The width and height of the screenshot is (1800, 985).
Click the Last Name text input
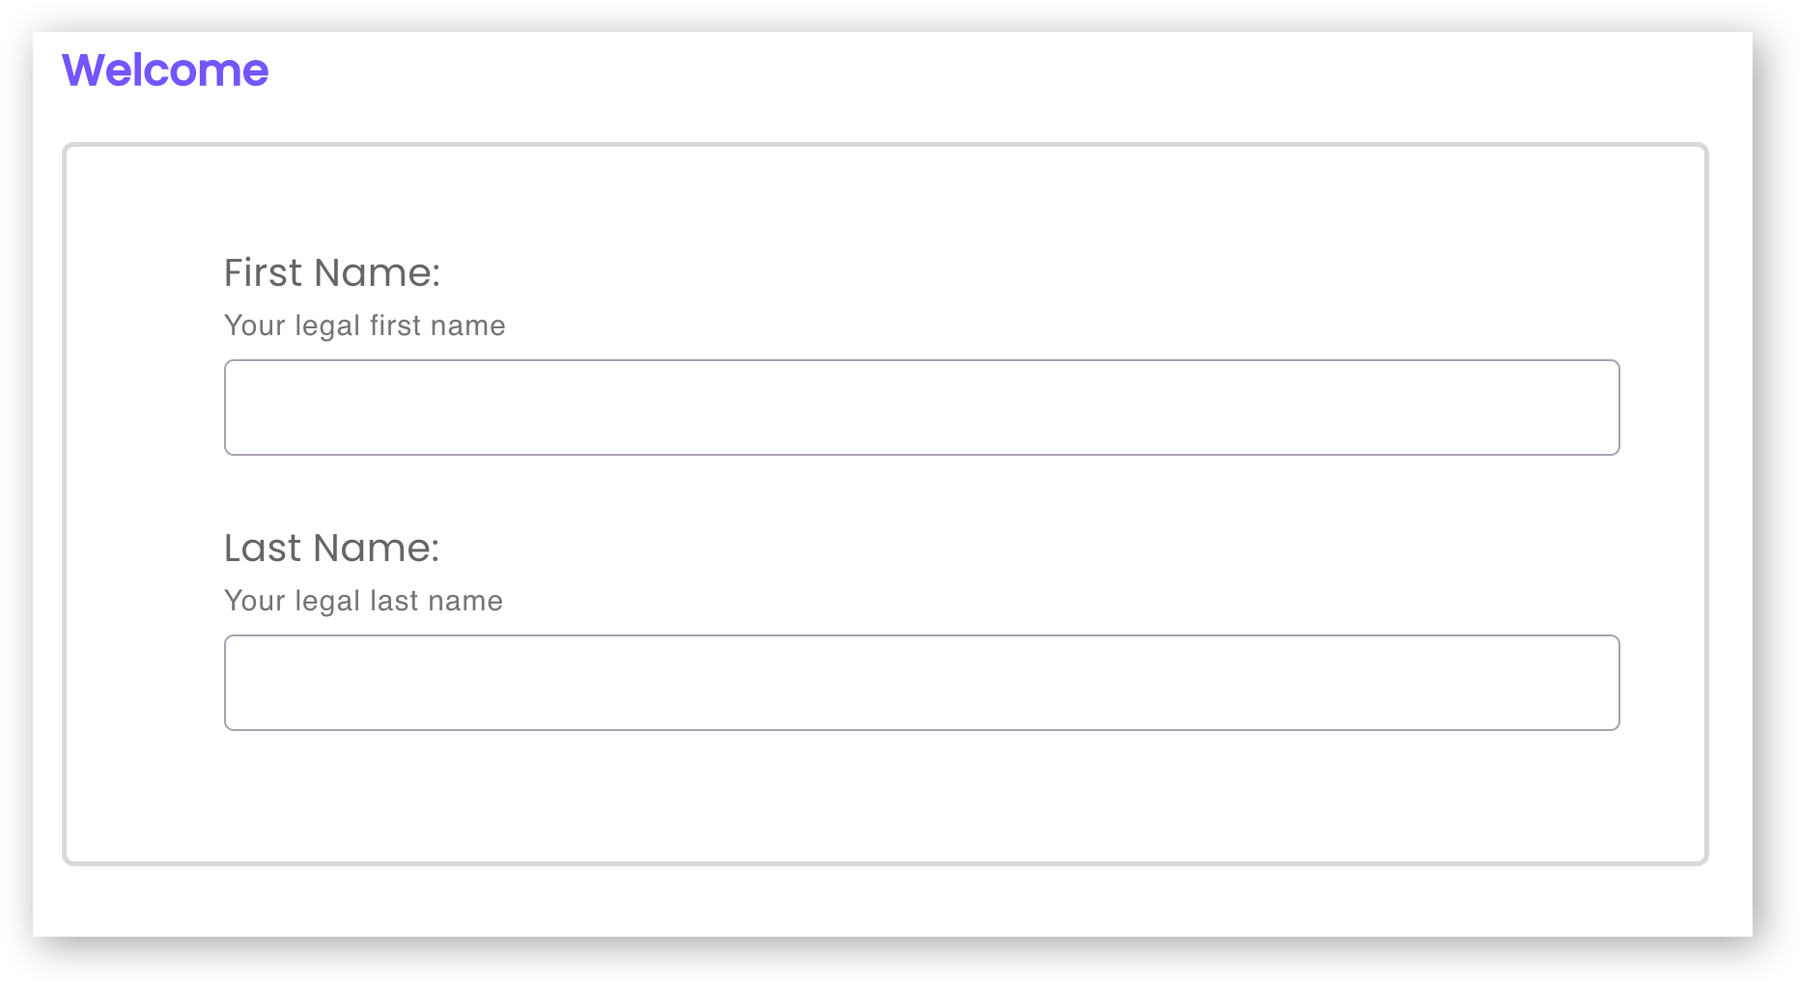tap(921, 683)
